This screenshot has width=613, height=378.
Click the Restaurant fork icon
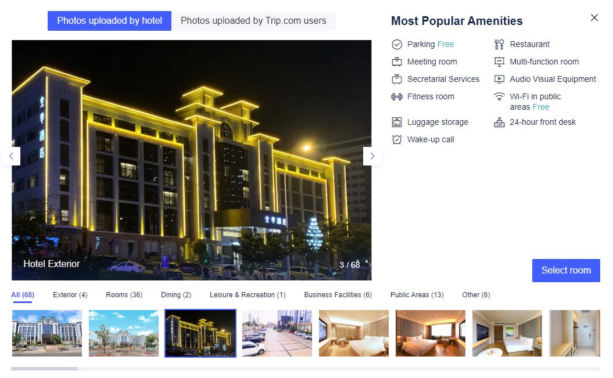click(x=499, y=45)
